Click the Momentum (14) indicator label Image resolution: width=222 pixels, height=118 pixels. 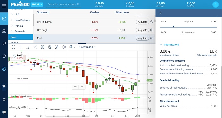(18, 107)
